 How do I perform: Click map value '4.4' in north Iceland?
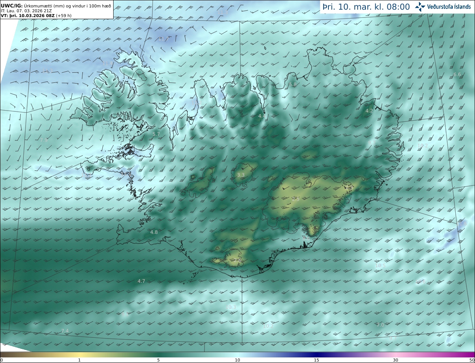[x=262, y=116]
